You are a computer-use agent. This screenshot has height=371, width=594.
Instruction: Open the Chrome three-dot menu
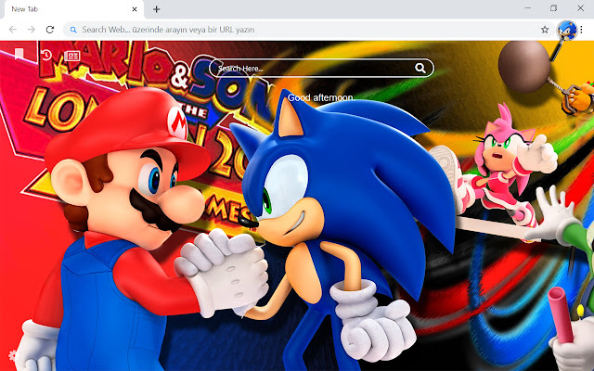coord(581,30)
